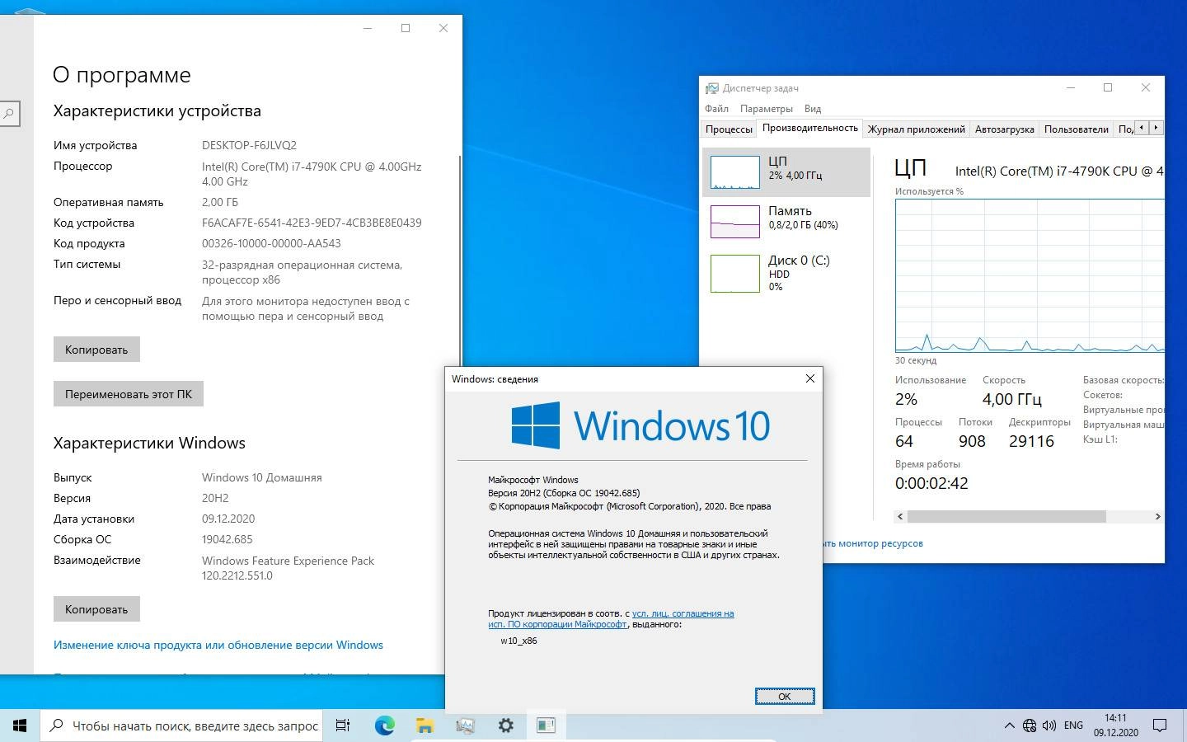Switch to the Журнал приложений tab

coord(916,129)
